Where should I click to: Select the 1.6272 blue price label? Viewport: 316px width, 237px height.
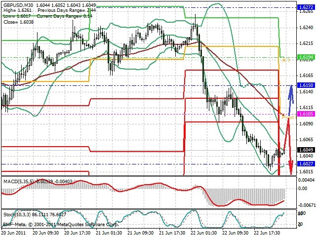click(x=306, y=7)
